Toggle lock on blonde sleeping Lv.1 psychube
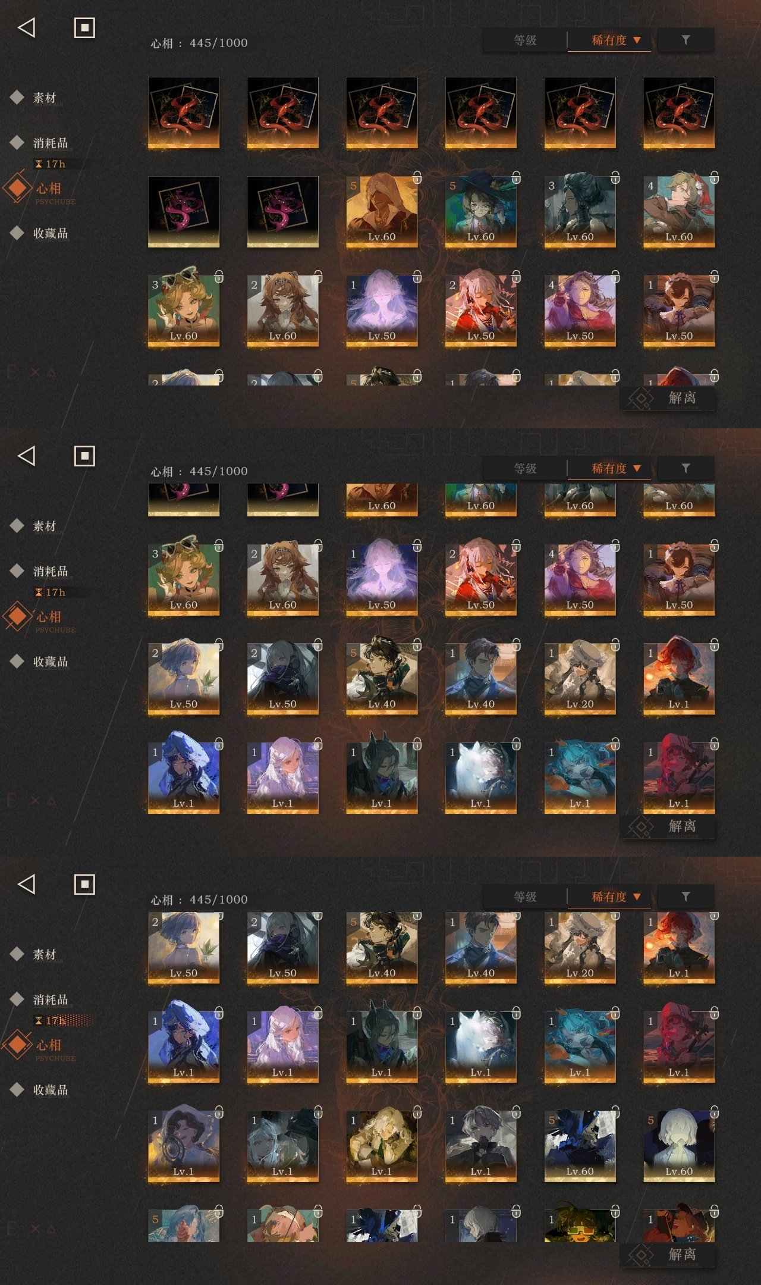The width and height of the screenshot is (761, 1285). [417, 1111]
